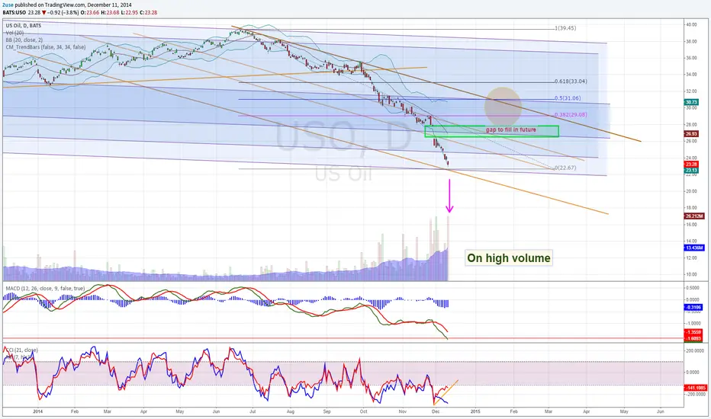711x419 pixels.
Task: Click the "2015" time axis label
Action: click(475, 411)
